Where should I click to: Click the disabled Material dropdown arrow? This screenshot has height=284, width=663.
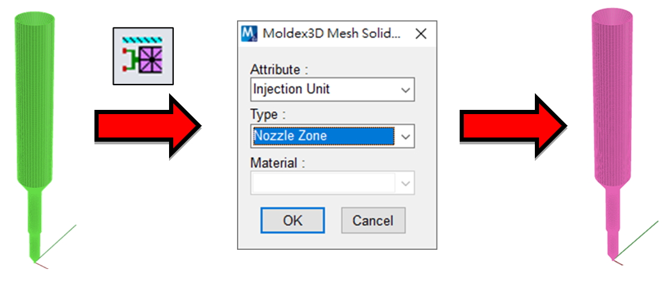(x=405, y=183)
